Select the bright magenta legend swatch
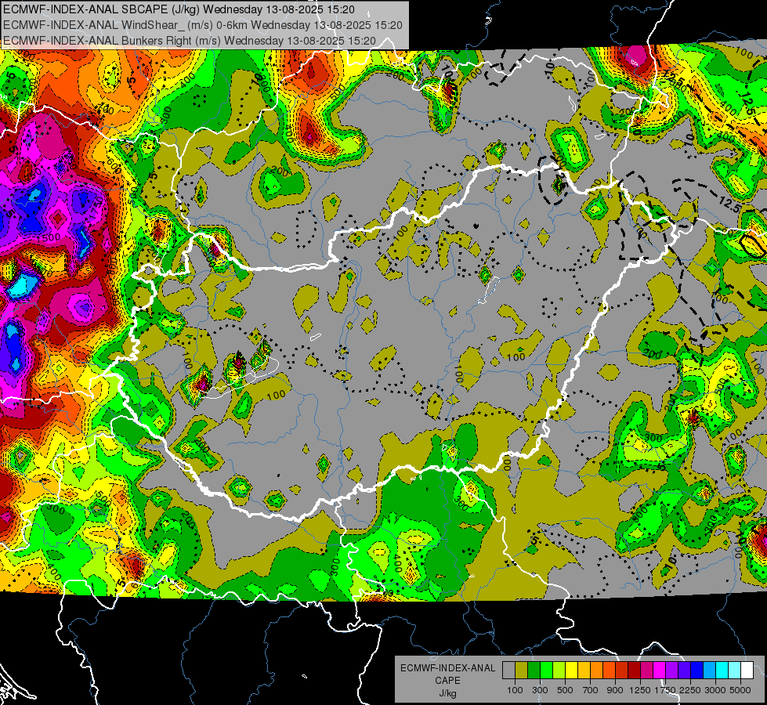The image size is (767, 705). tap(660, 671)
